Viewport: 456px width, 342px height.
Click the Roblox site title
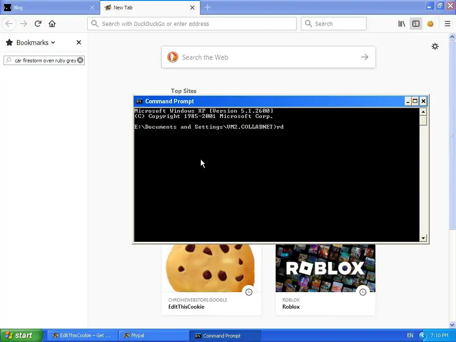(x=291, y=306)
